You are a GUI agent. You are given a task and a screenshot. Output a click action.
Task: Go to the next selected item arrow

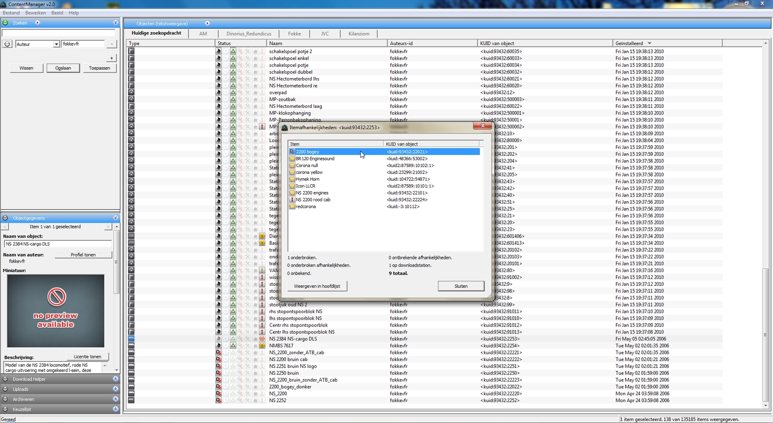coord(108,227)
